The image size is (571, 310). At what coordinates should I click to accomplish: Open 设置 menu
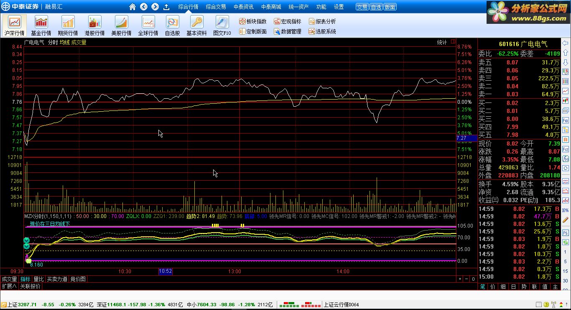click(x=339, y=7)
